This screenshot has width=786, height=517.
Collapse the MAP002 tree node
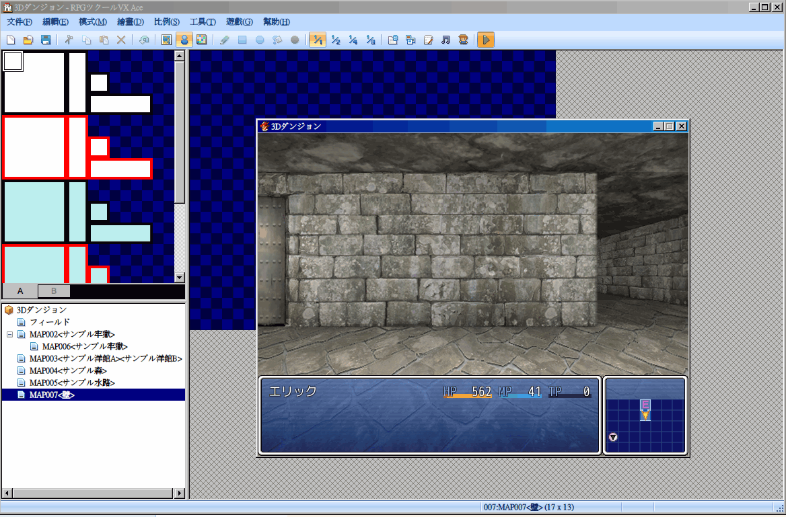pos(9,334)
